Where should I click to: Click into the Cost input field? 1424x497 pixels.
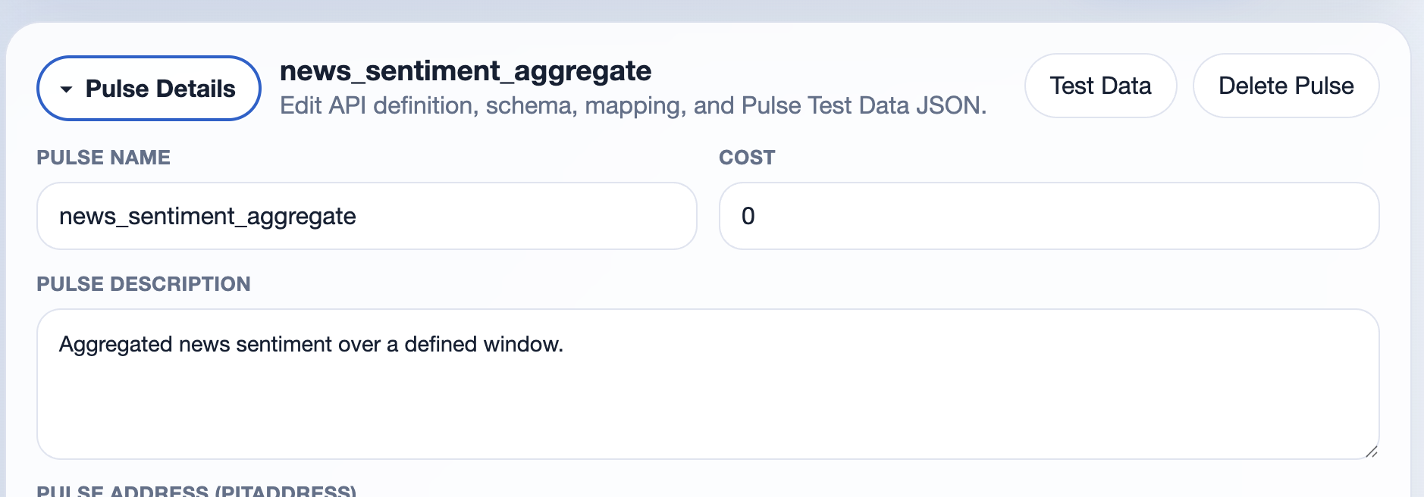[x=1048, y=216]
